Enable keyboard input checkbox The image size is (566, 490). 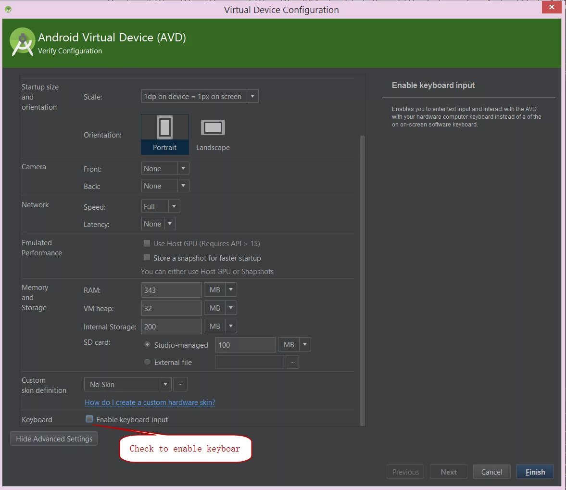pyautogui.click(x=89, y=419)
